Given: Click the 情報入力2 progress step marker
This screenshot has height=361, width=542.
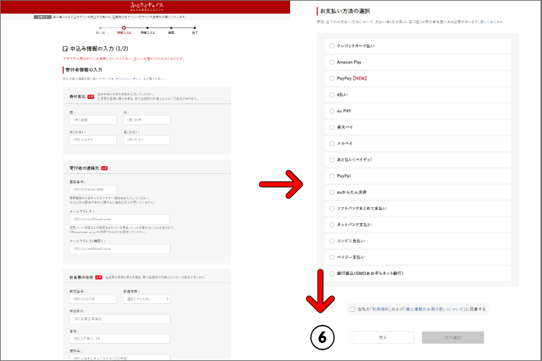Looking at the screenshot, I should [x=147, y=28].
